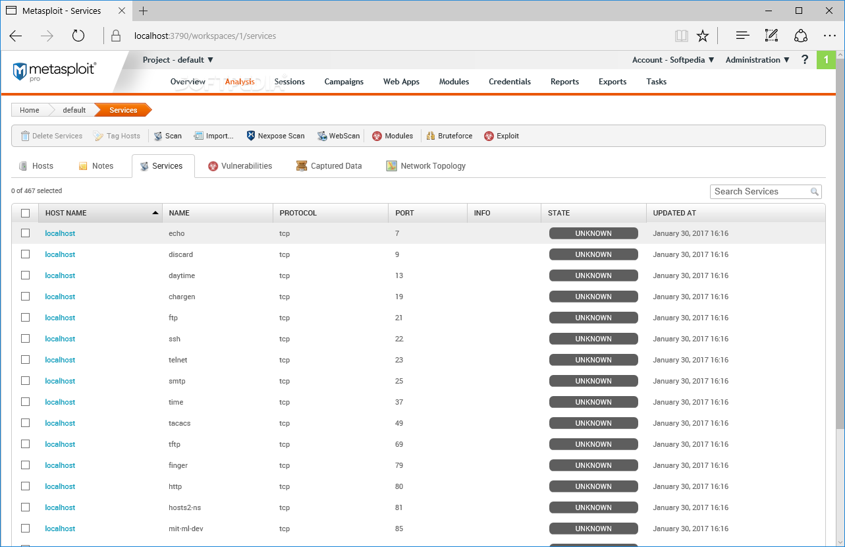Start a Scan from the toolbar
845x547 pixels.
click(168, 136)
